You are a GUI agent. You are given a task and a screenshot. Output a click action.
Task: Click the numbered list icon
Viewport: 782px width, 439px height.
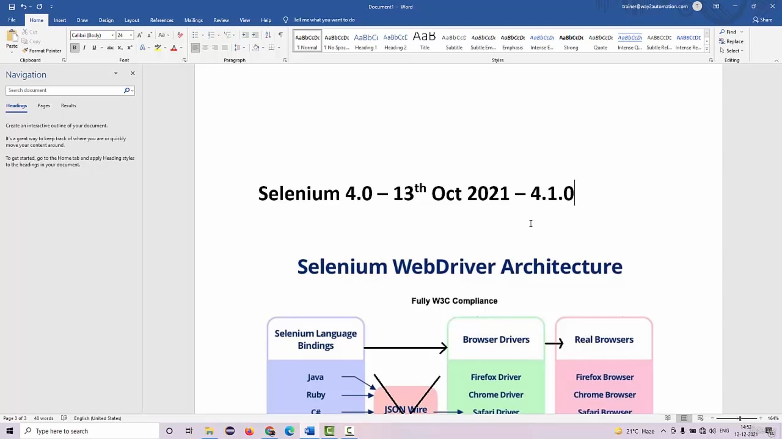click(211, 35)
